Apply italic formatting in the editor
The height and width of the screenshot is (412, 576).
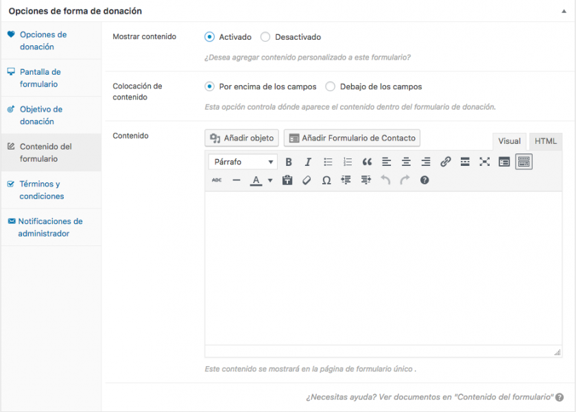click(x=308, y=162)
